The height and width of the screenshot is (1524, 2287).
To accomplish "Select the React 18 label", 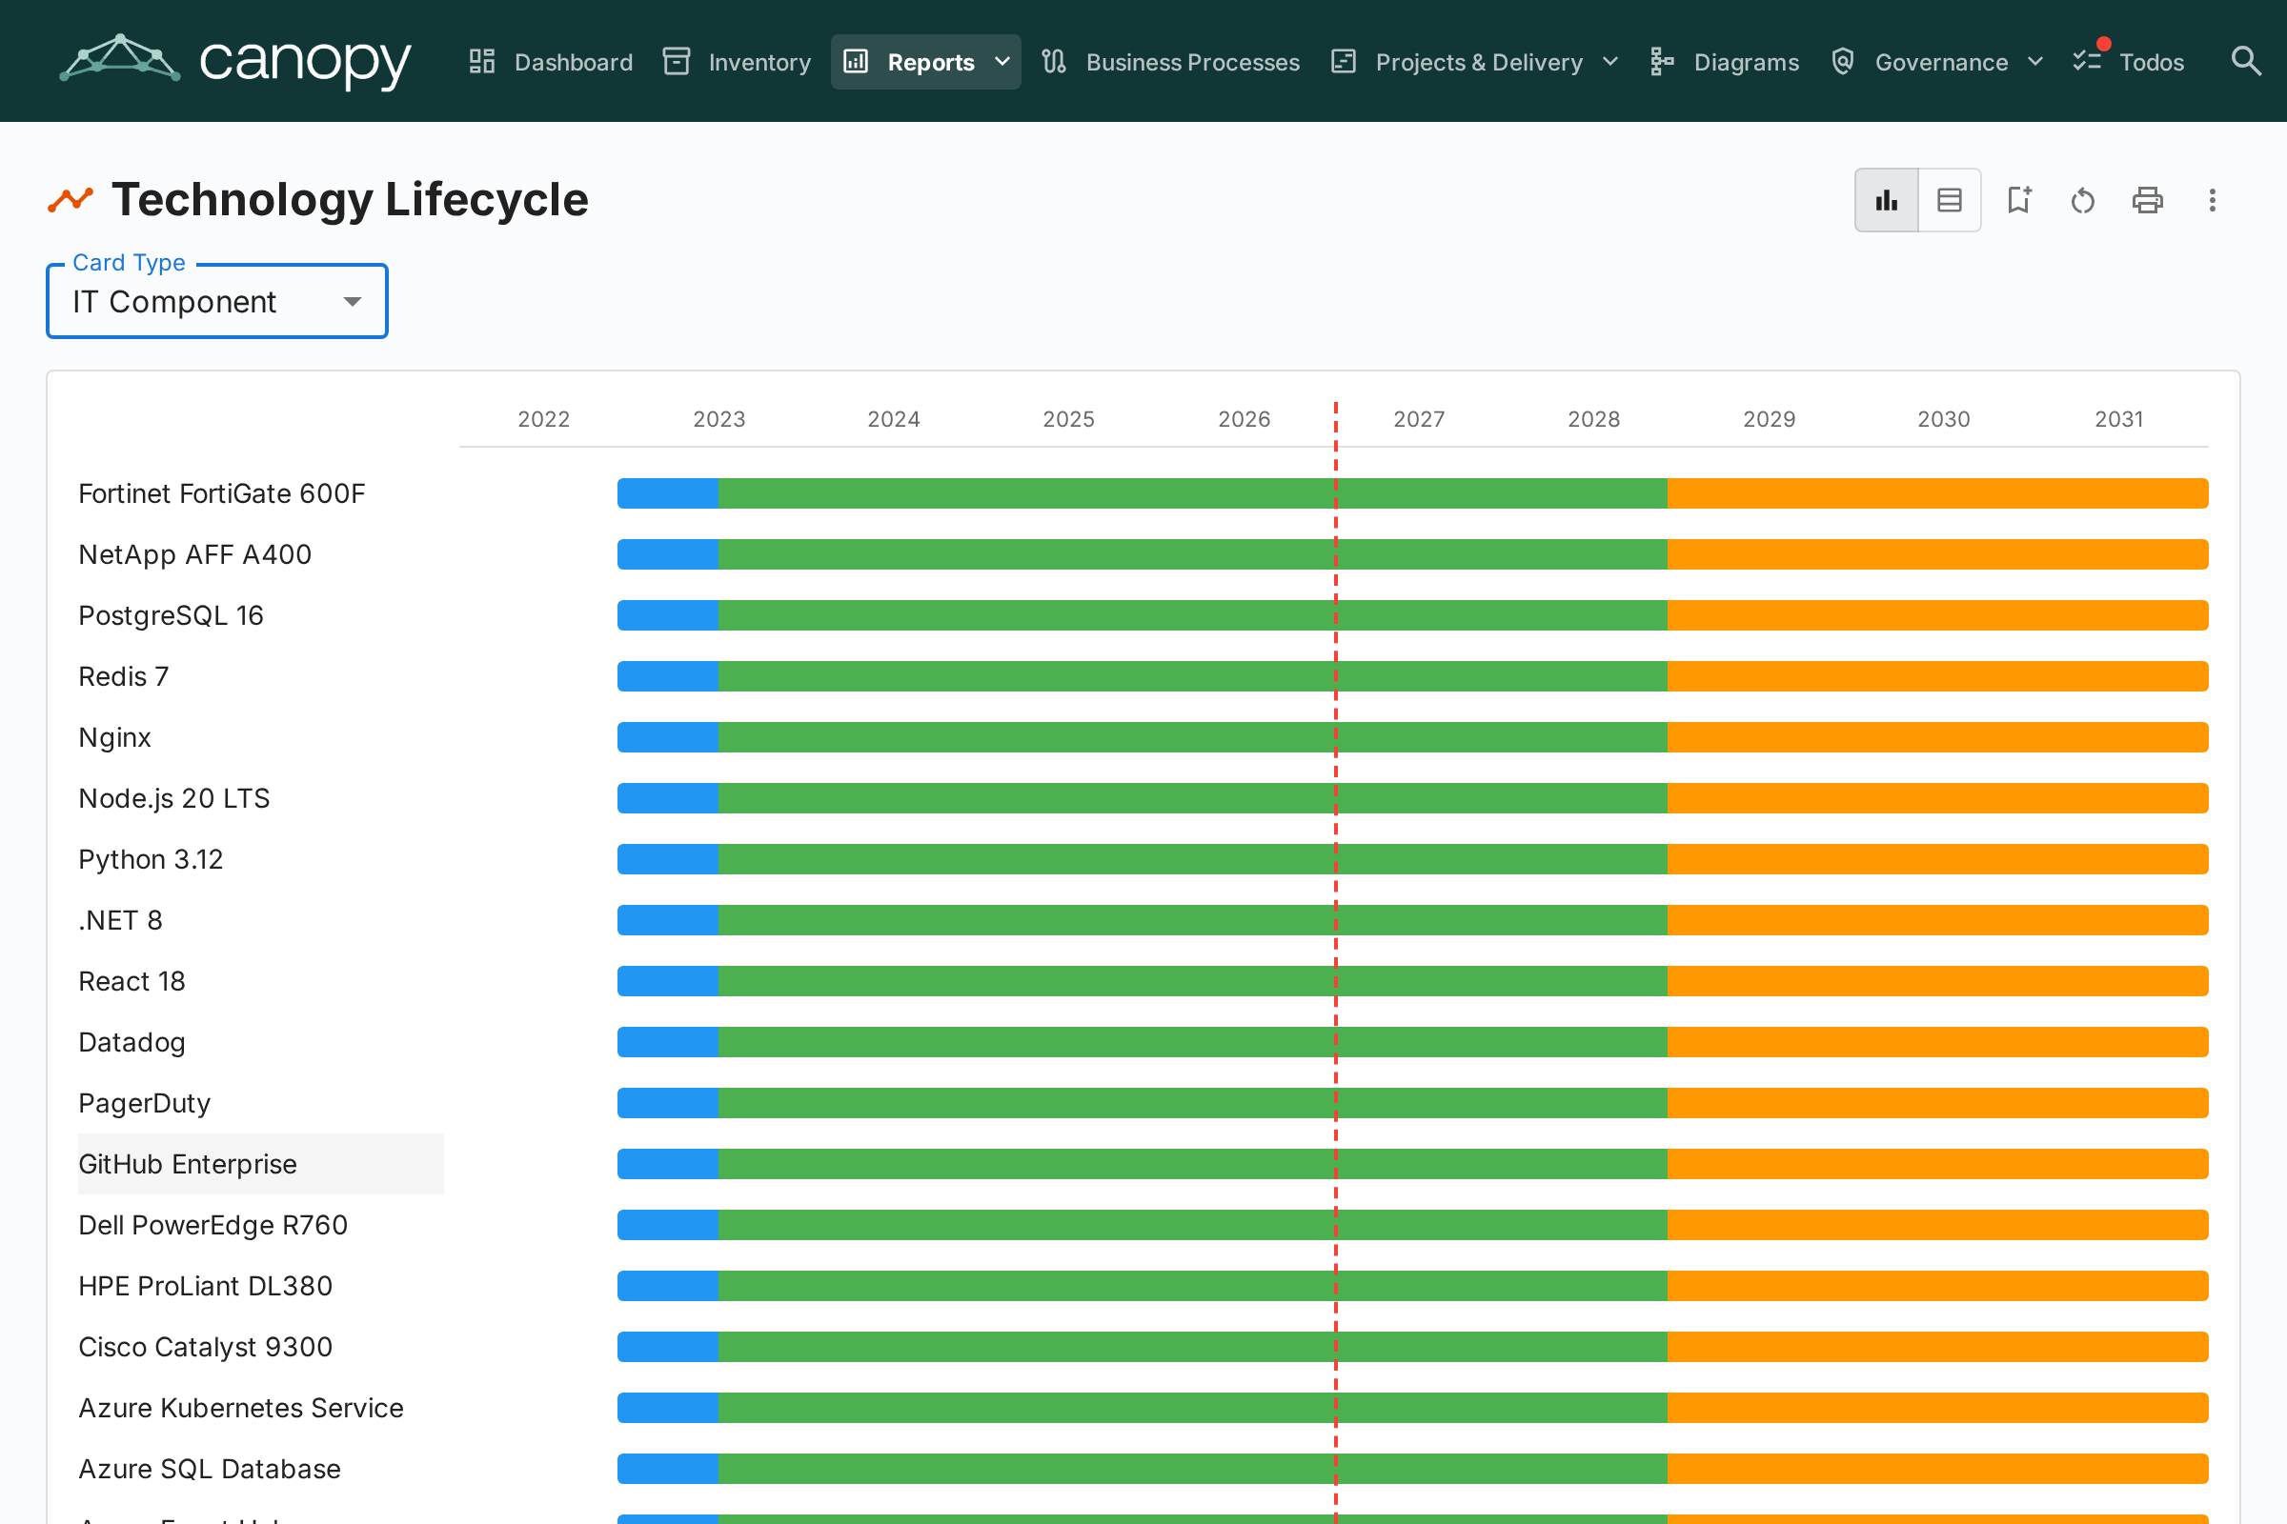I will [x=132, y=982].
